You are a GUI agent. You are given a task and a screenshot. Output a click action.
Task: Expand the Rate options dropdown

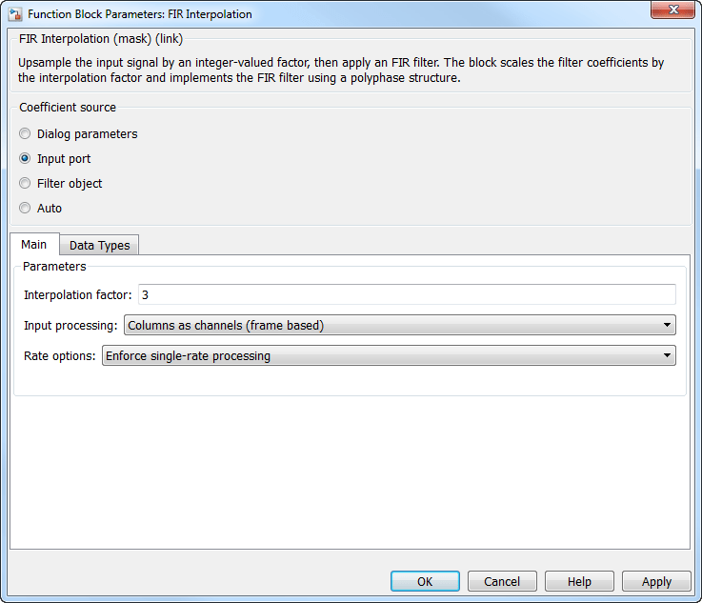click(x=388, y=356)
